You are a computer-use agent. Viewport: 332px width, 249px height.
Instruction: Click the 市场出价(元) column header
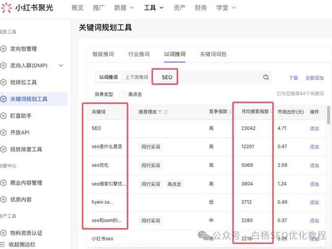pyautogui.click(x=290, y=112)
